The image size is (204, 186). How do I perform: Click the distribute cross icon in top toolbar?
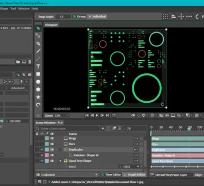pyautogui.click(x=181, y=17)
